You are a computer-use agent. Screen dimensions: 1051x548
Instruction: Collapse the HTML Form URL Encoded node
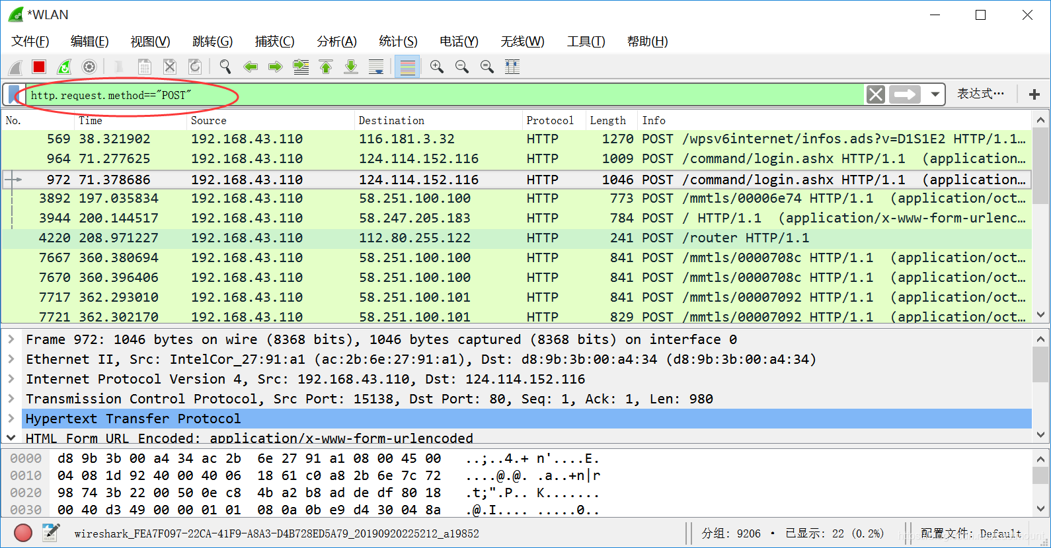pos(11,438)
